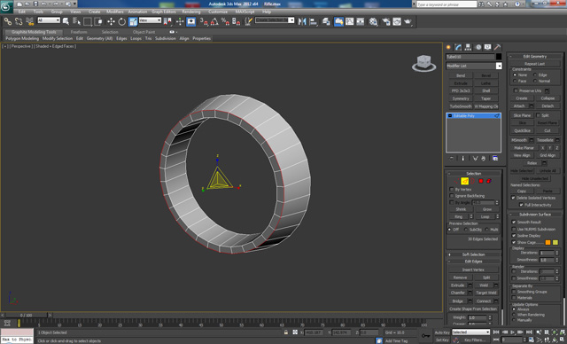The image size is (567, 344).
Task: Open the Modifiers menu
Action: (115, 12)
